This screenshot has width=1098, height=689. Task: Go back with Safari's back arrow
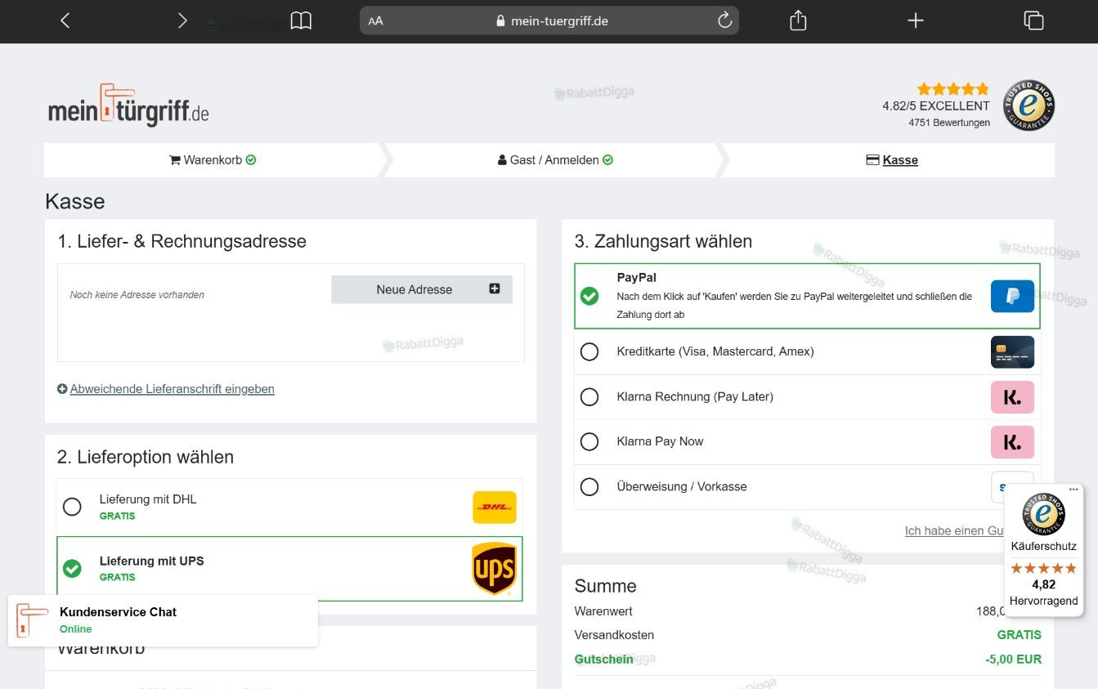coord(65,20)
